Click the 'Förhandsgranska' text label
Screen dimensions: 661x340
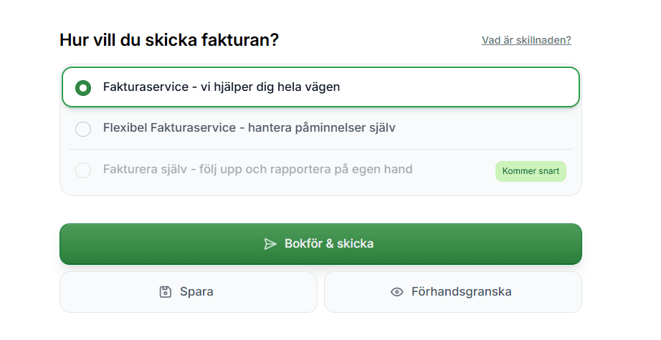point(461,292)
